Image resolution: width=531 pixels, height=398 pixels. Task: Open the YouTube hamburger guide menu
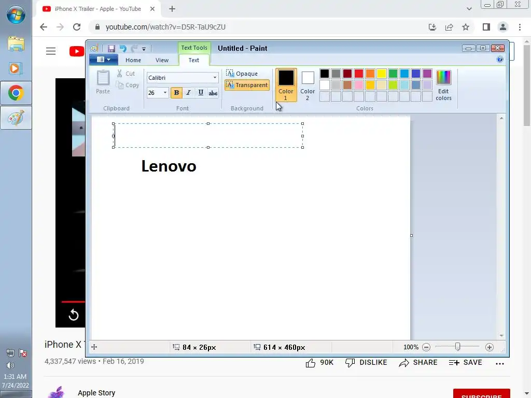51,51
